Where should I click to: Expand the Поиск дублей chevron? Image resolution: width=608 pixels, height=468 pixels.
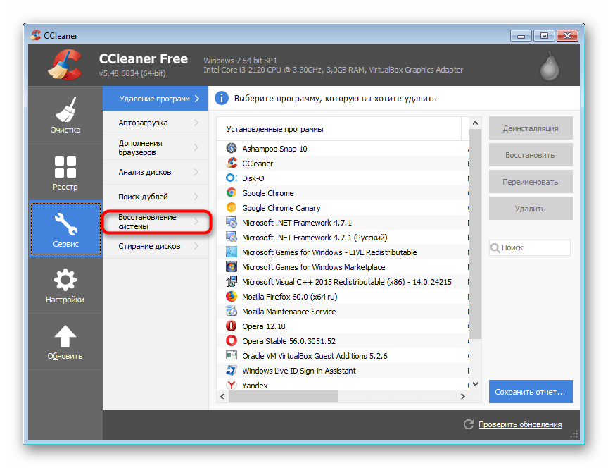tap(196, 197)
